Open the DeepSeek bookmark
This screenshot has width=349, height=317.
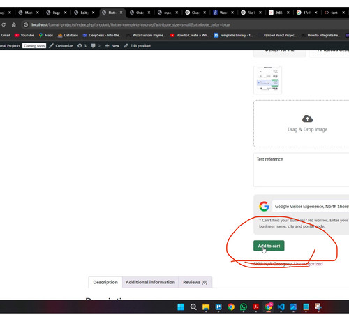[102, 35]
